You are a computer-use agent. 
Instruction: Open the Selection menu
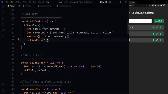[x=18, y=2]
